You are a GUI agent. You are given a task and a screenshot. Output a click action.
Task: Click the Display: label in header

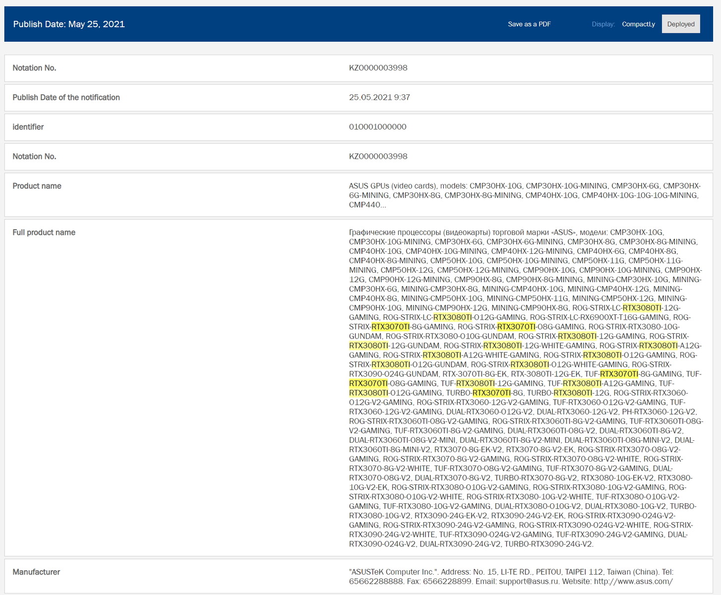603,24
